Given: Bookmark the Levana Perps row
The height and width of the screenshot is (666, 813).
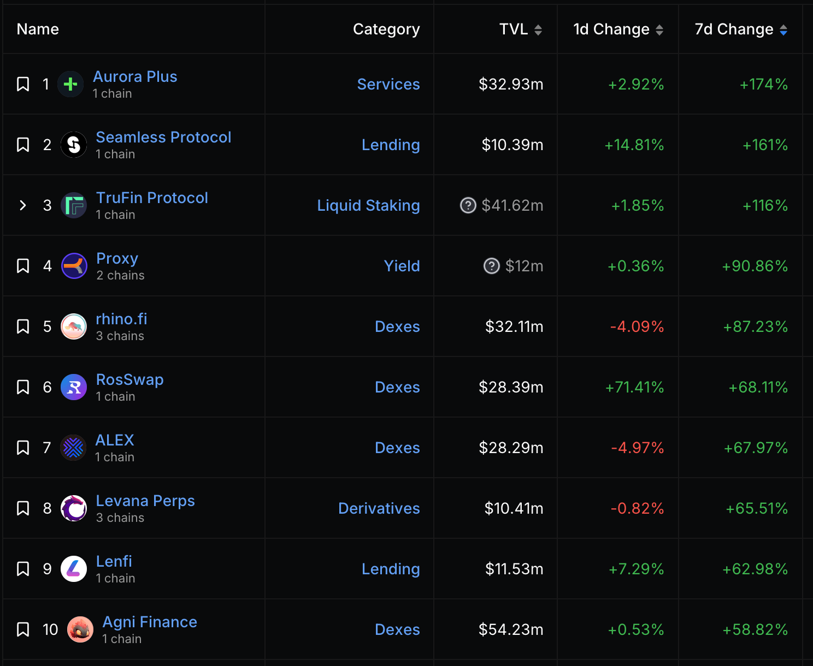Looking at the screenshot, I should [x=23, y=508].
